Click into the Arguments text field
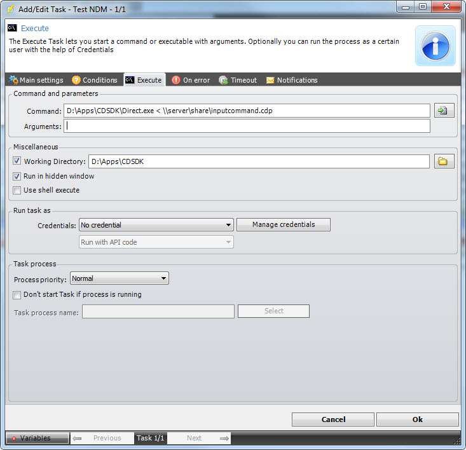This screenshot has width=466, height=450. click(x=247, y=126)
